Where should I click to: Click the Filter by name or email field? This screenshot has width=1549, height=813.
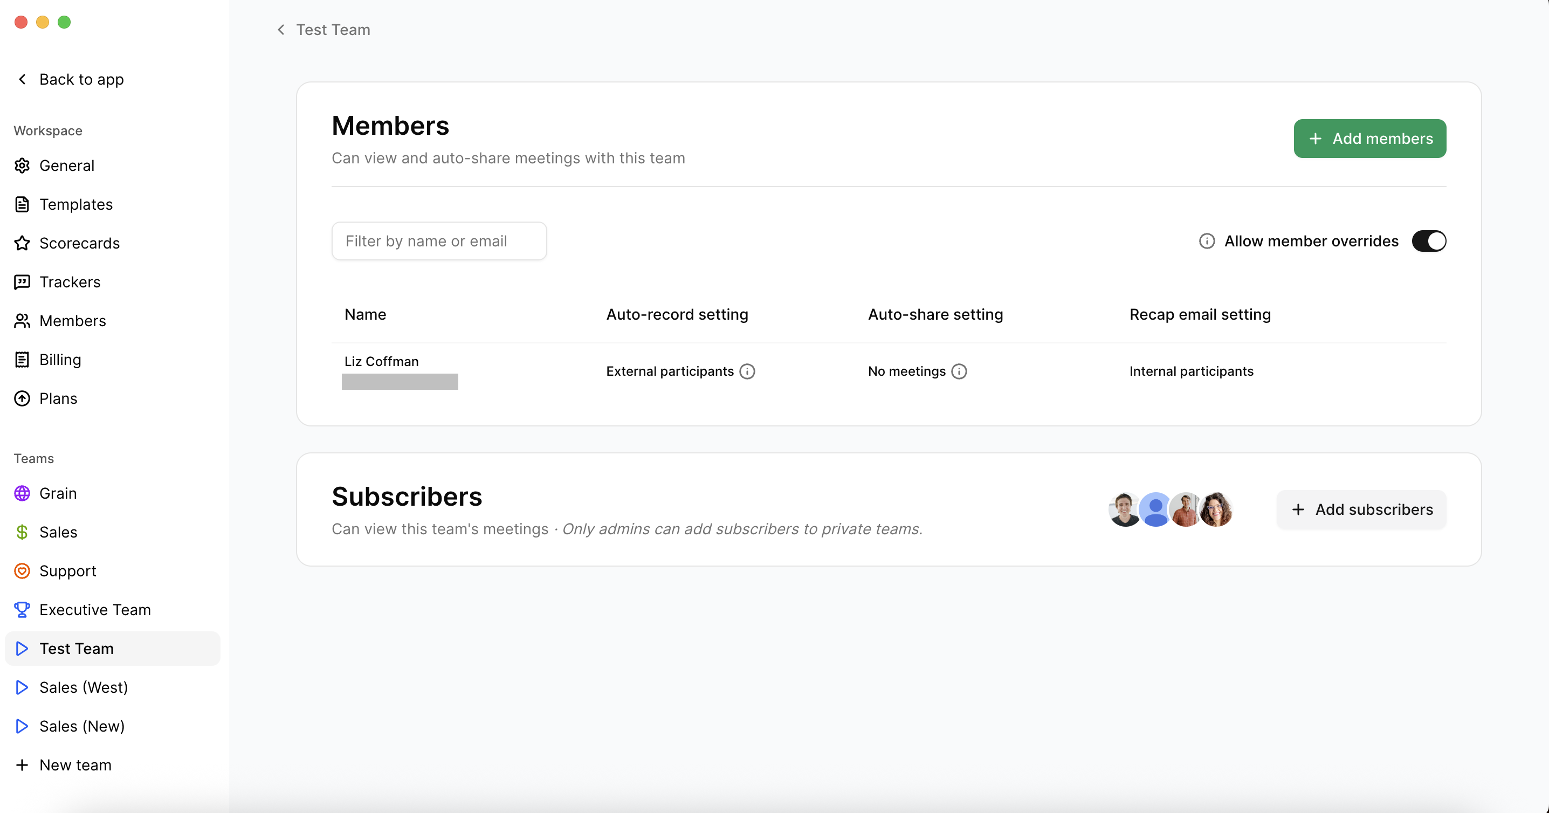(439, 241)
